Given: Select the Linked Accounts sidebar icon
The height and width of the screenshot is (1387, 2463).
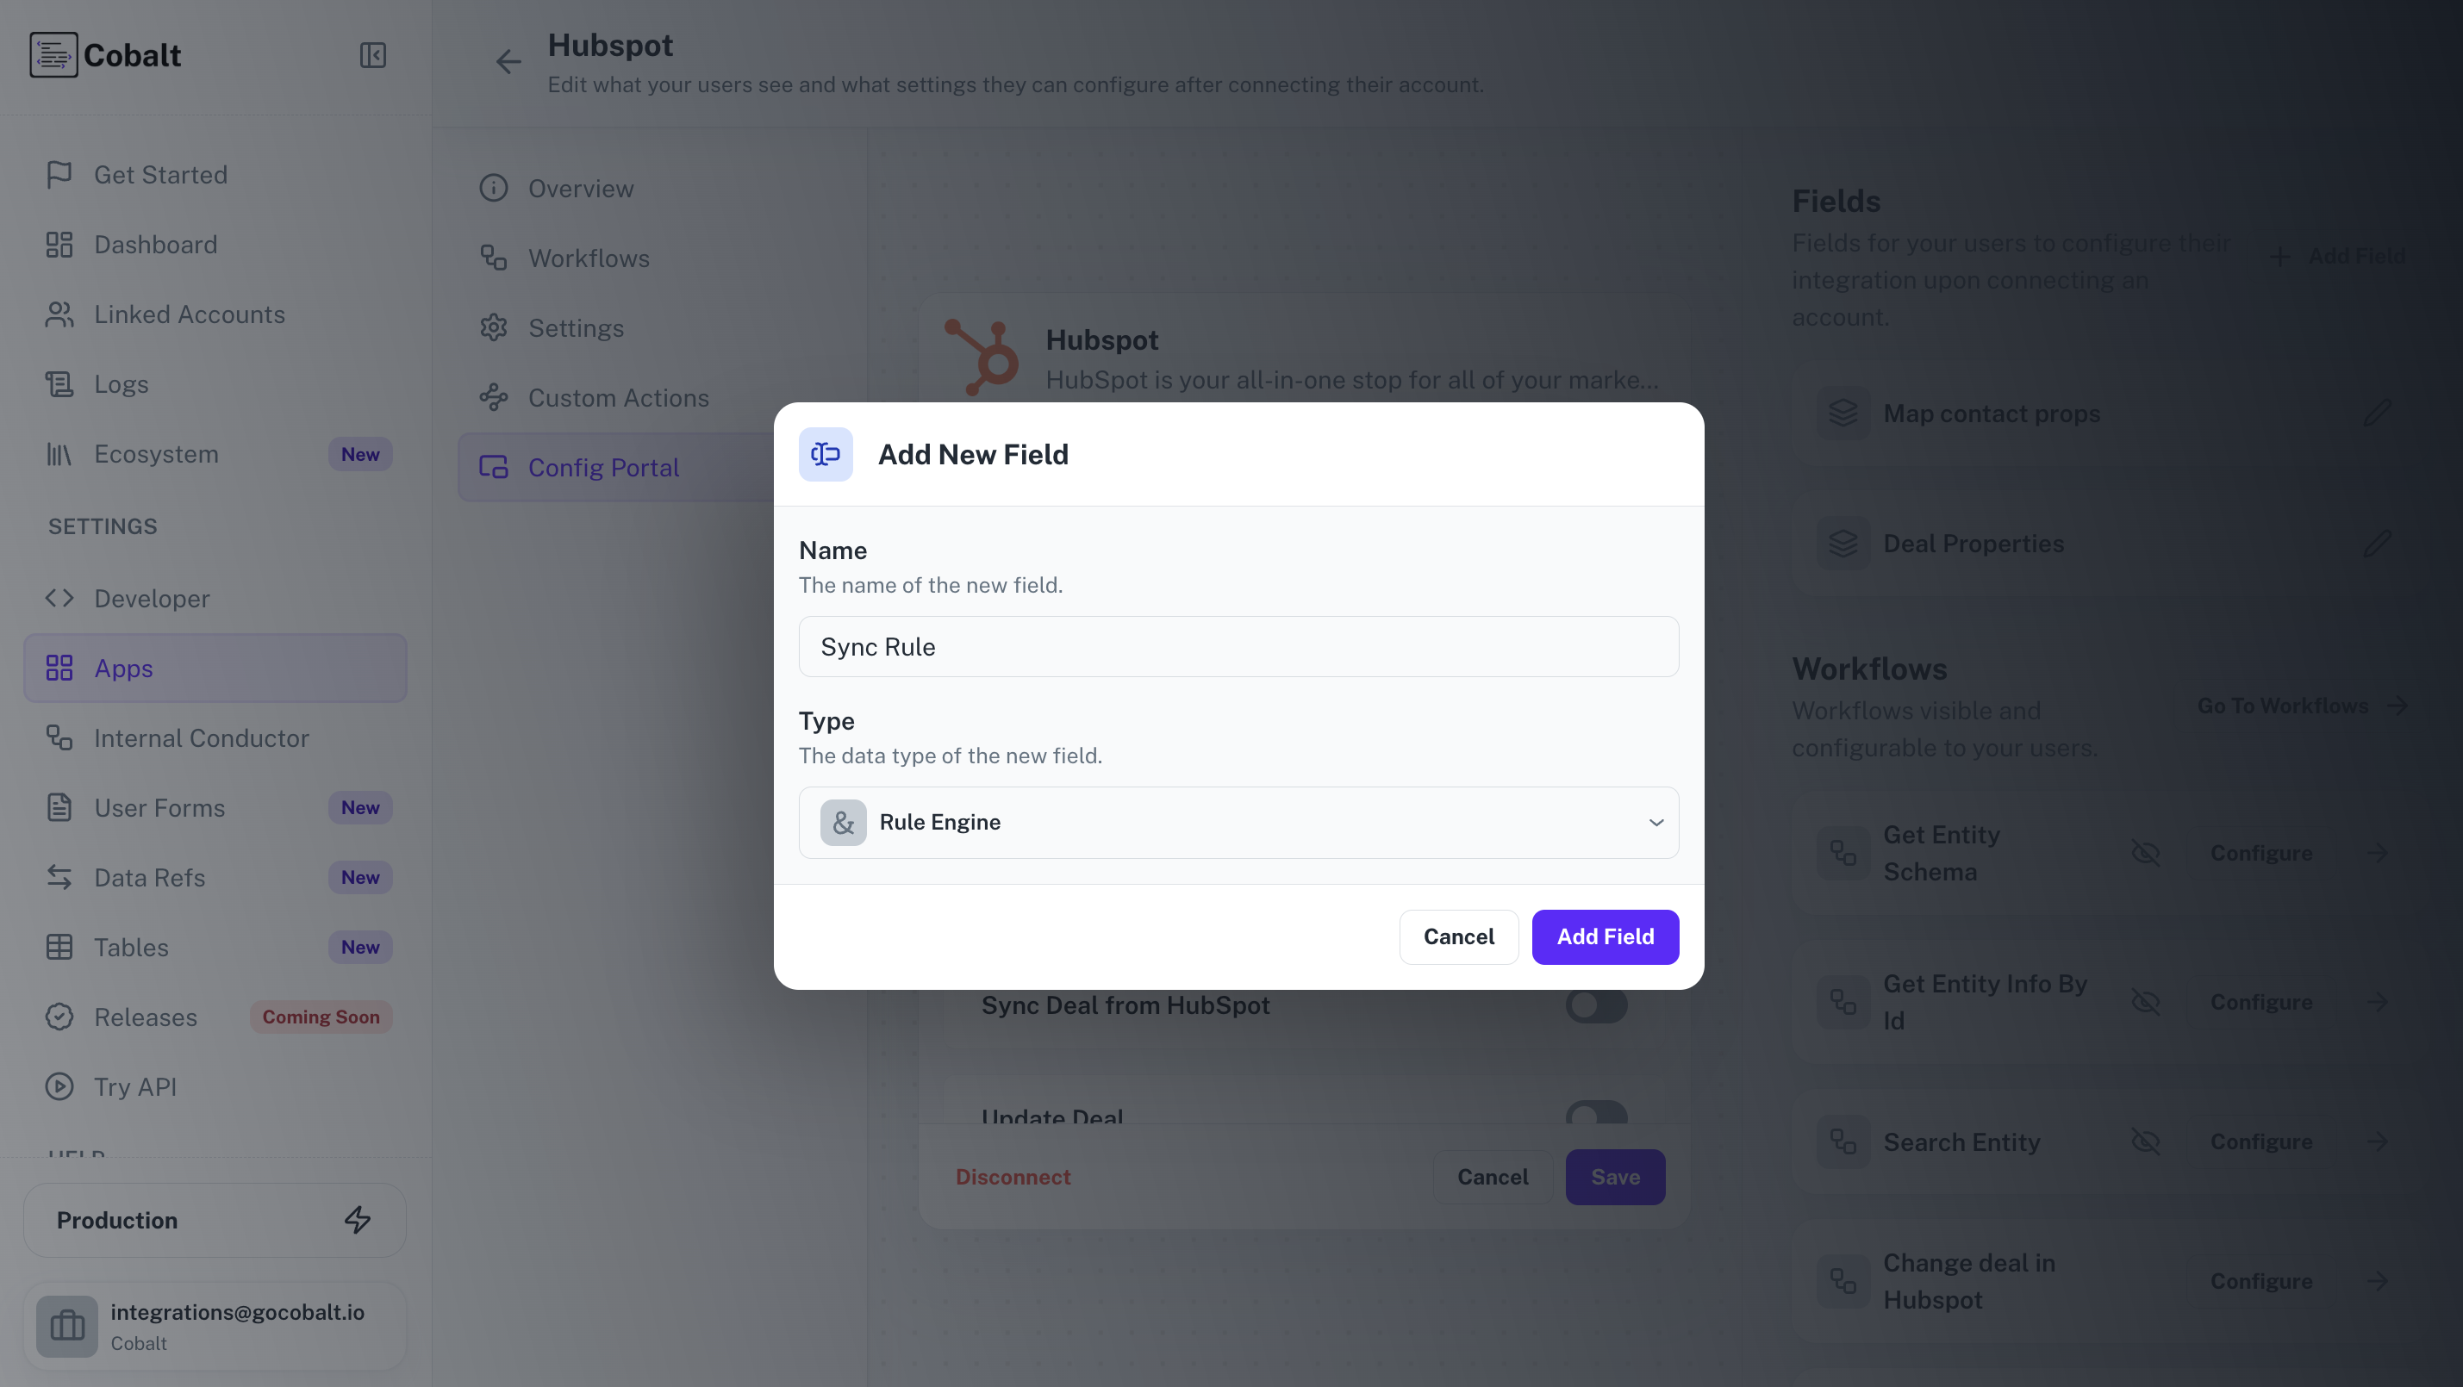Looking at the screenshot, I should (x=59, y=314).
